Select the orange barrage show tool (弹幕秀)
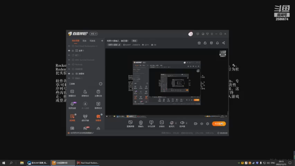This screenshot has height=166, width=295. tap(98, 118)
